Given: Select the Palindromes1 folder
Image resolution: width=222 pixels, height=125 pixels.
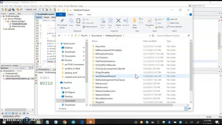Looking at the screenshot, I should point(101,83).
